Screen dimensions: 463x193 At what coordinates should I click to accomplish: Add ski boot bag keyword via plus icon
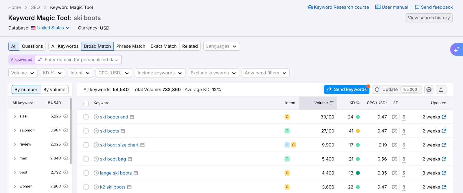pyautogui.click(x=96, y=159)
